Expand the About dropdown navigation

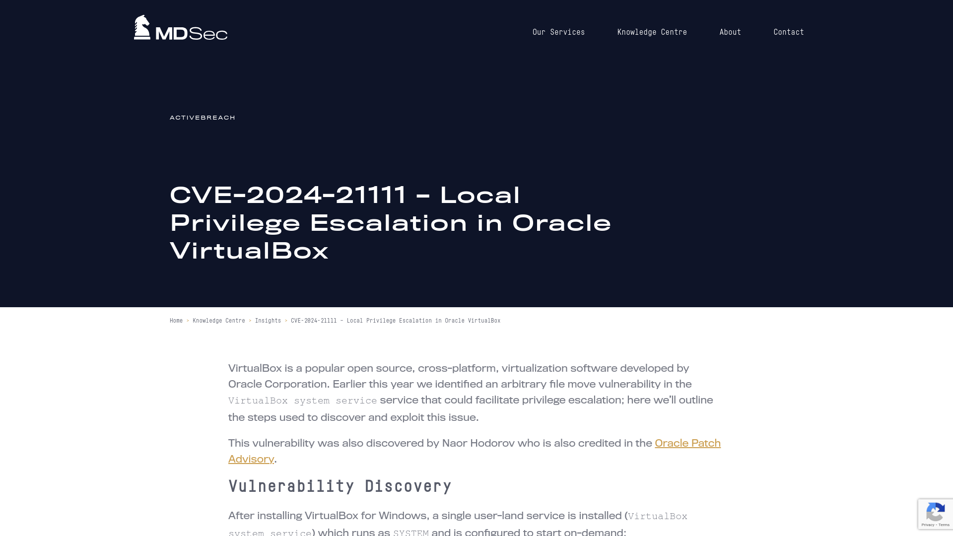(730, 31)
